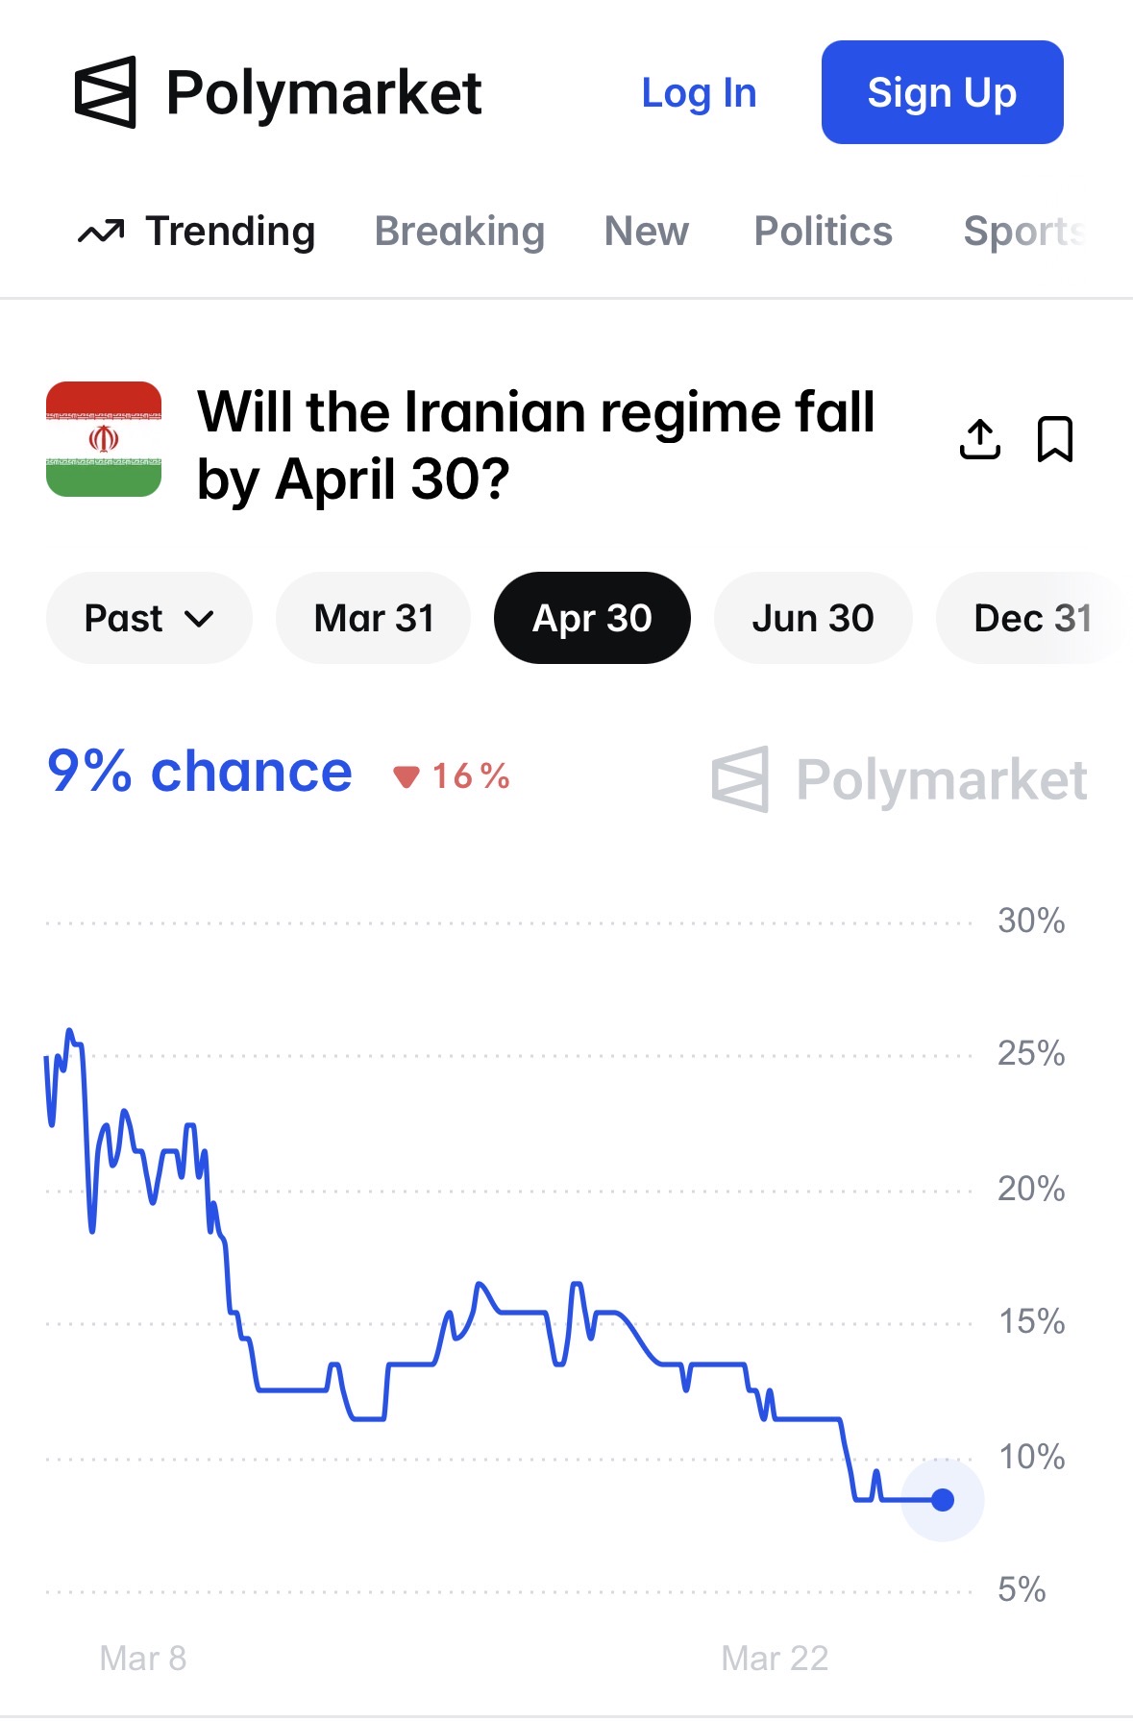Go to the Politics category
This screenshot has width=1133, height=1721.
click(823, 232)
